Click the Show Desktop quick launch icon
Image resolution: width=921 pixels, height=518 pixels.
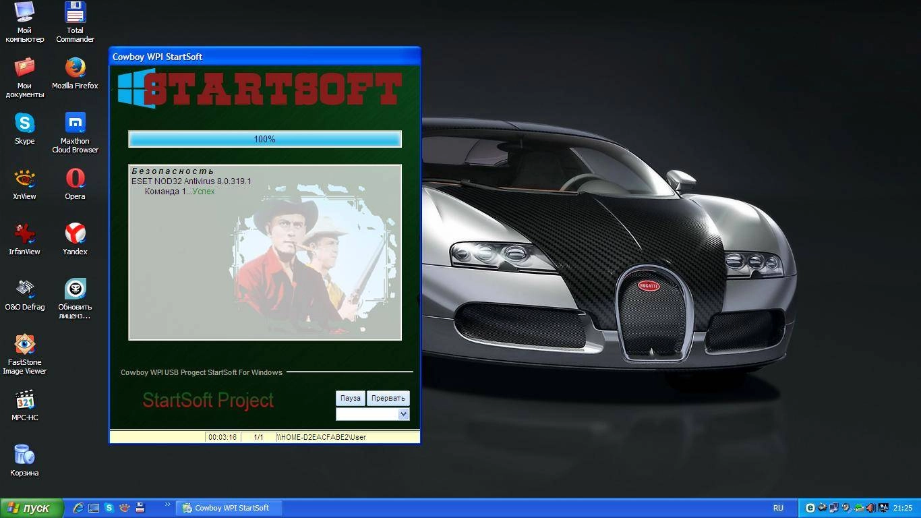point(94,508)
